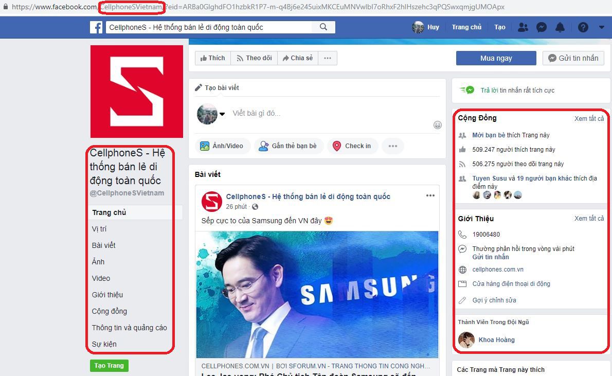Open more composer options ellipsis
The height and width of the screenshot is (376, 612).
click(392, 146)
